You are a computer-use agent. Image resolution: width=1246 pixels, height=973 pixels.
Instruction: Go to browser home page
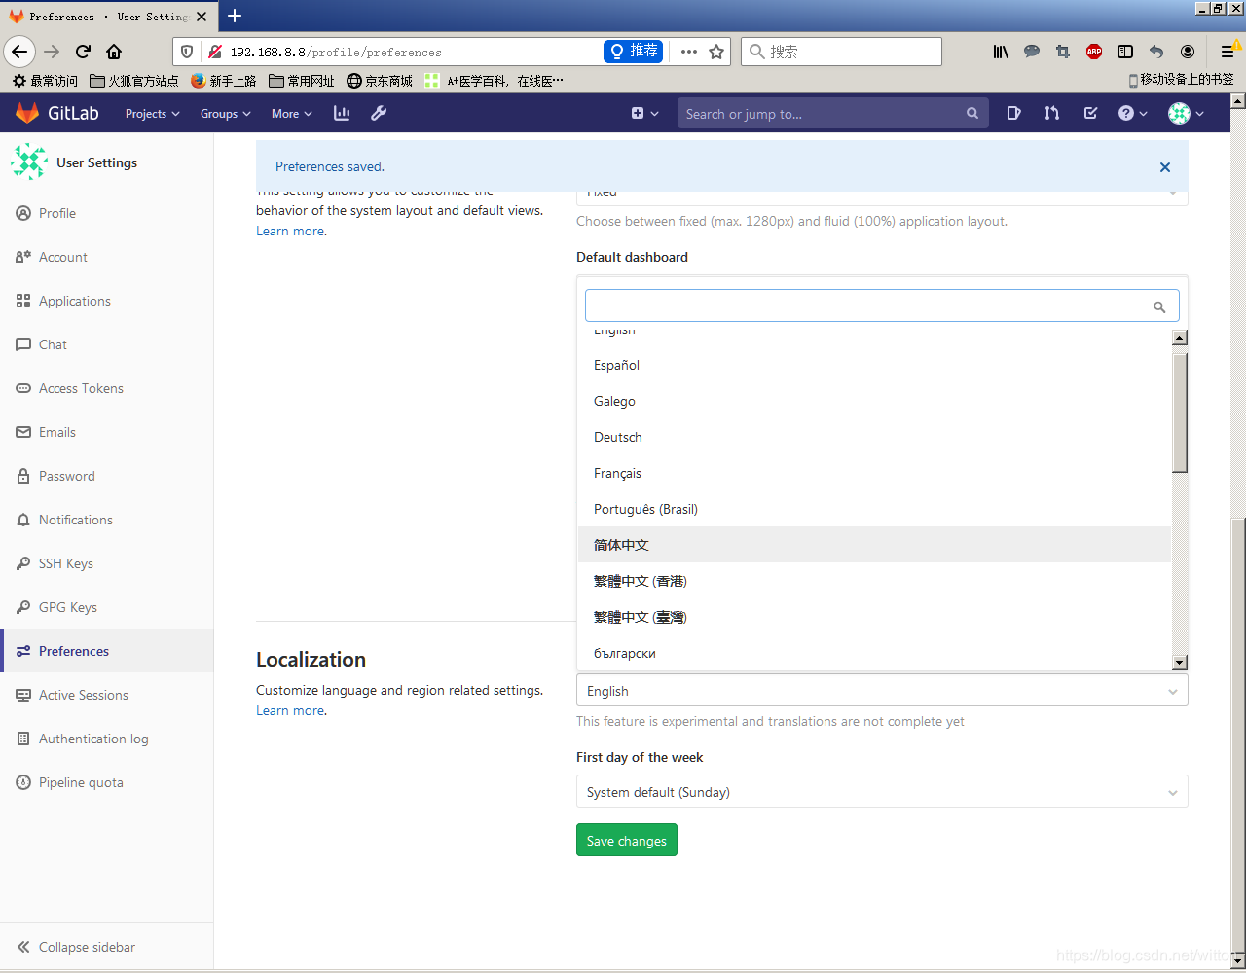coord(114,52)
